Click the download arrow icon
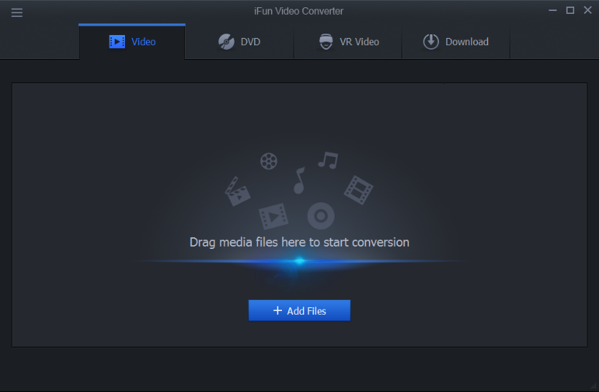Viewport: 599px width, 392px height. point(430,42)
